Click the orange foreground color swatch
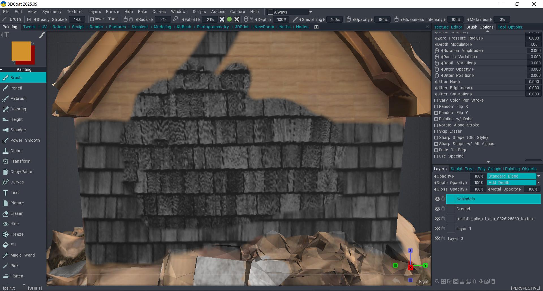543x291 pixels. tap(21, 51)
